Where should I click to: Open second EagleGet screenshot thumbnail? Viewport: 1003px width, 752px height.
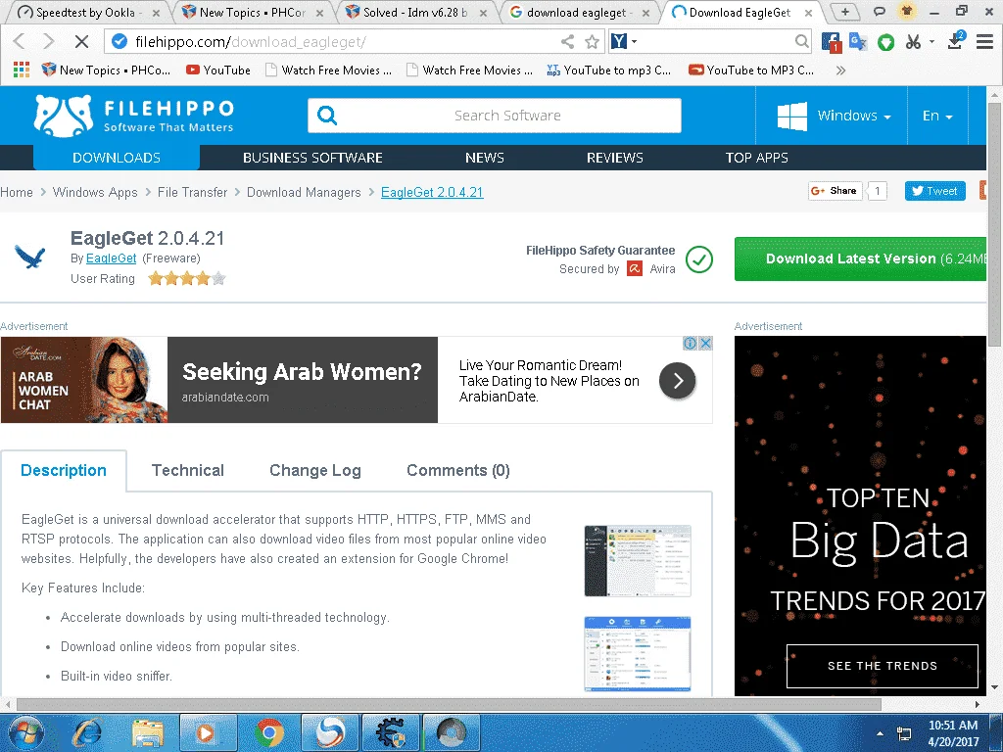(638, 654)
